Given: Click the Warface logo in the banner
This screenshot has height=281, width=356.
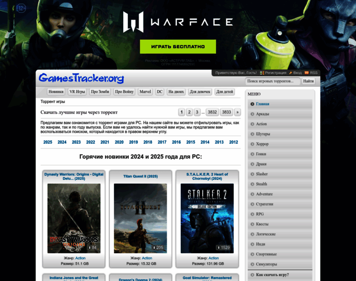Looking at the screenshot, I should point(178,22).
